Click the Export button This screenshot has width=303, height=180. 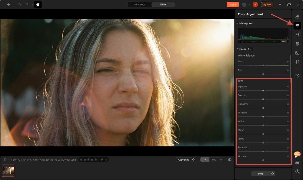233,5
